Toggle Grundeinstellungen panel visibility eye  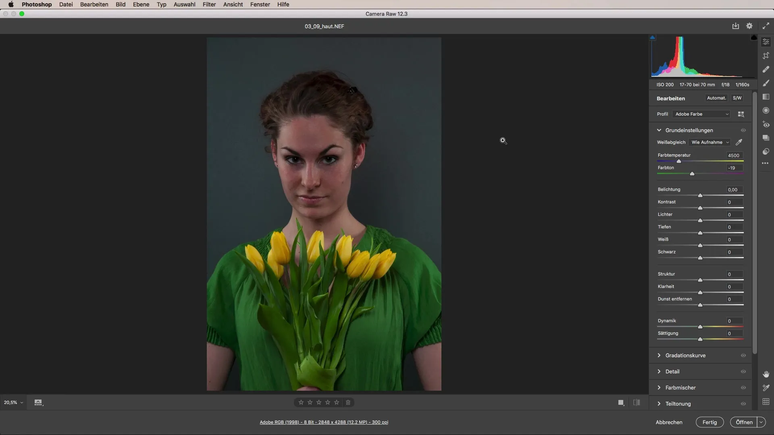coord(743,130)
